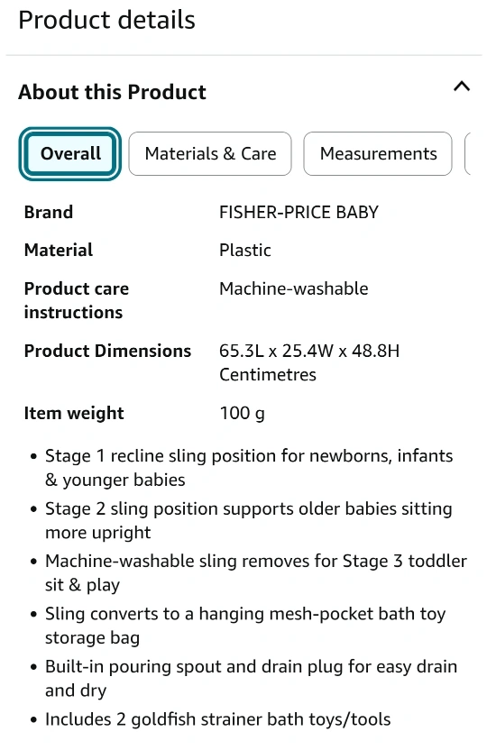Collapse the About this Product chevron
Image resolution: width=487 pixels, height=750 pixels.
(462, 87)
